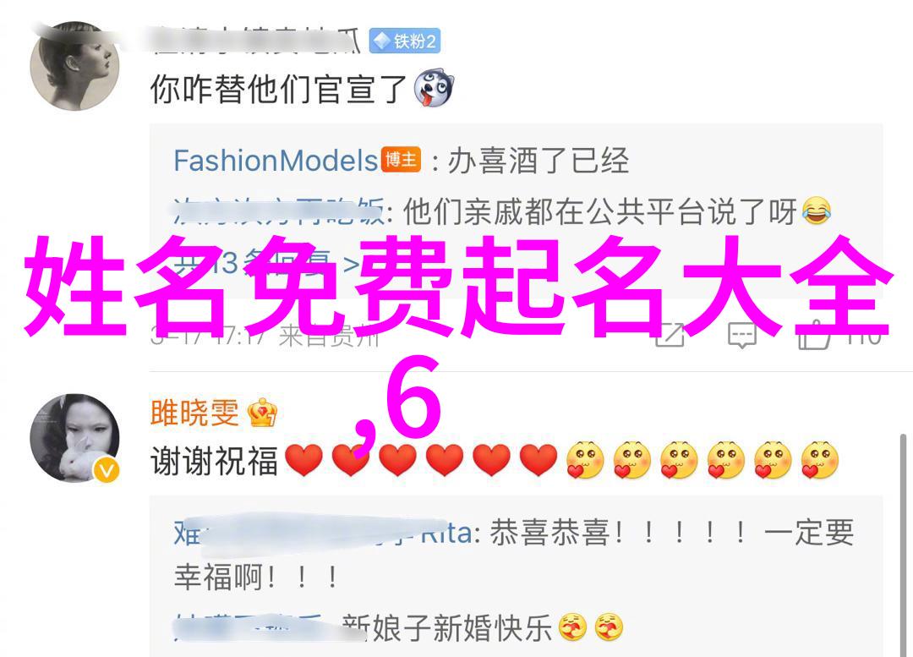This screenshot has width=913, height=657.
Task: Open the FashionModels profile link
Action: click(x=276, y=161)
